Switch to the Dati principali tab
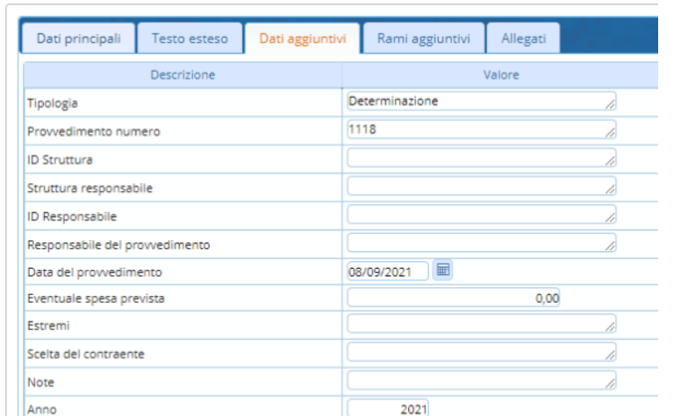 79,39
